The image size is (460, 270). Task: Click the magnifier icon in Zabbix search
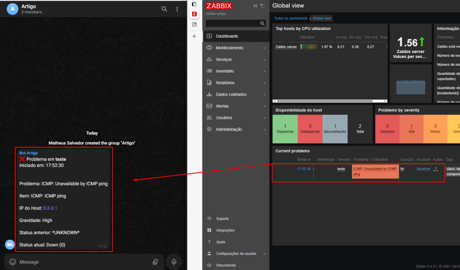262,23
